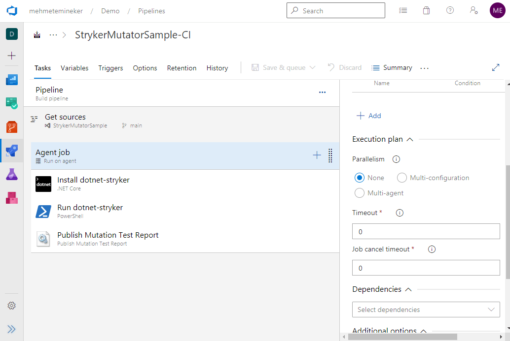Open the pipeline Summary
Viewport: 510px width, 341px height.
point(392,67)
